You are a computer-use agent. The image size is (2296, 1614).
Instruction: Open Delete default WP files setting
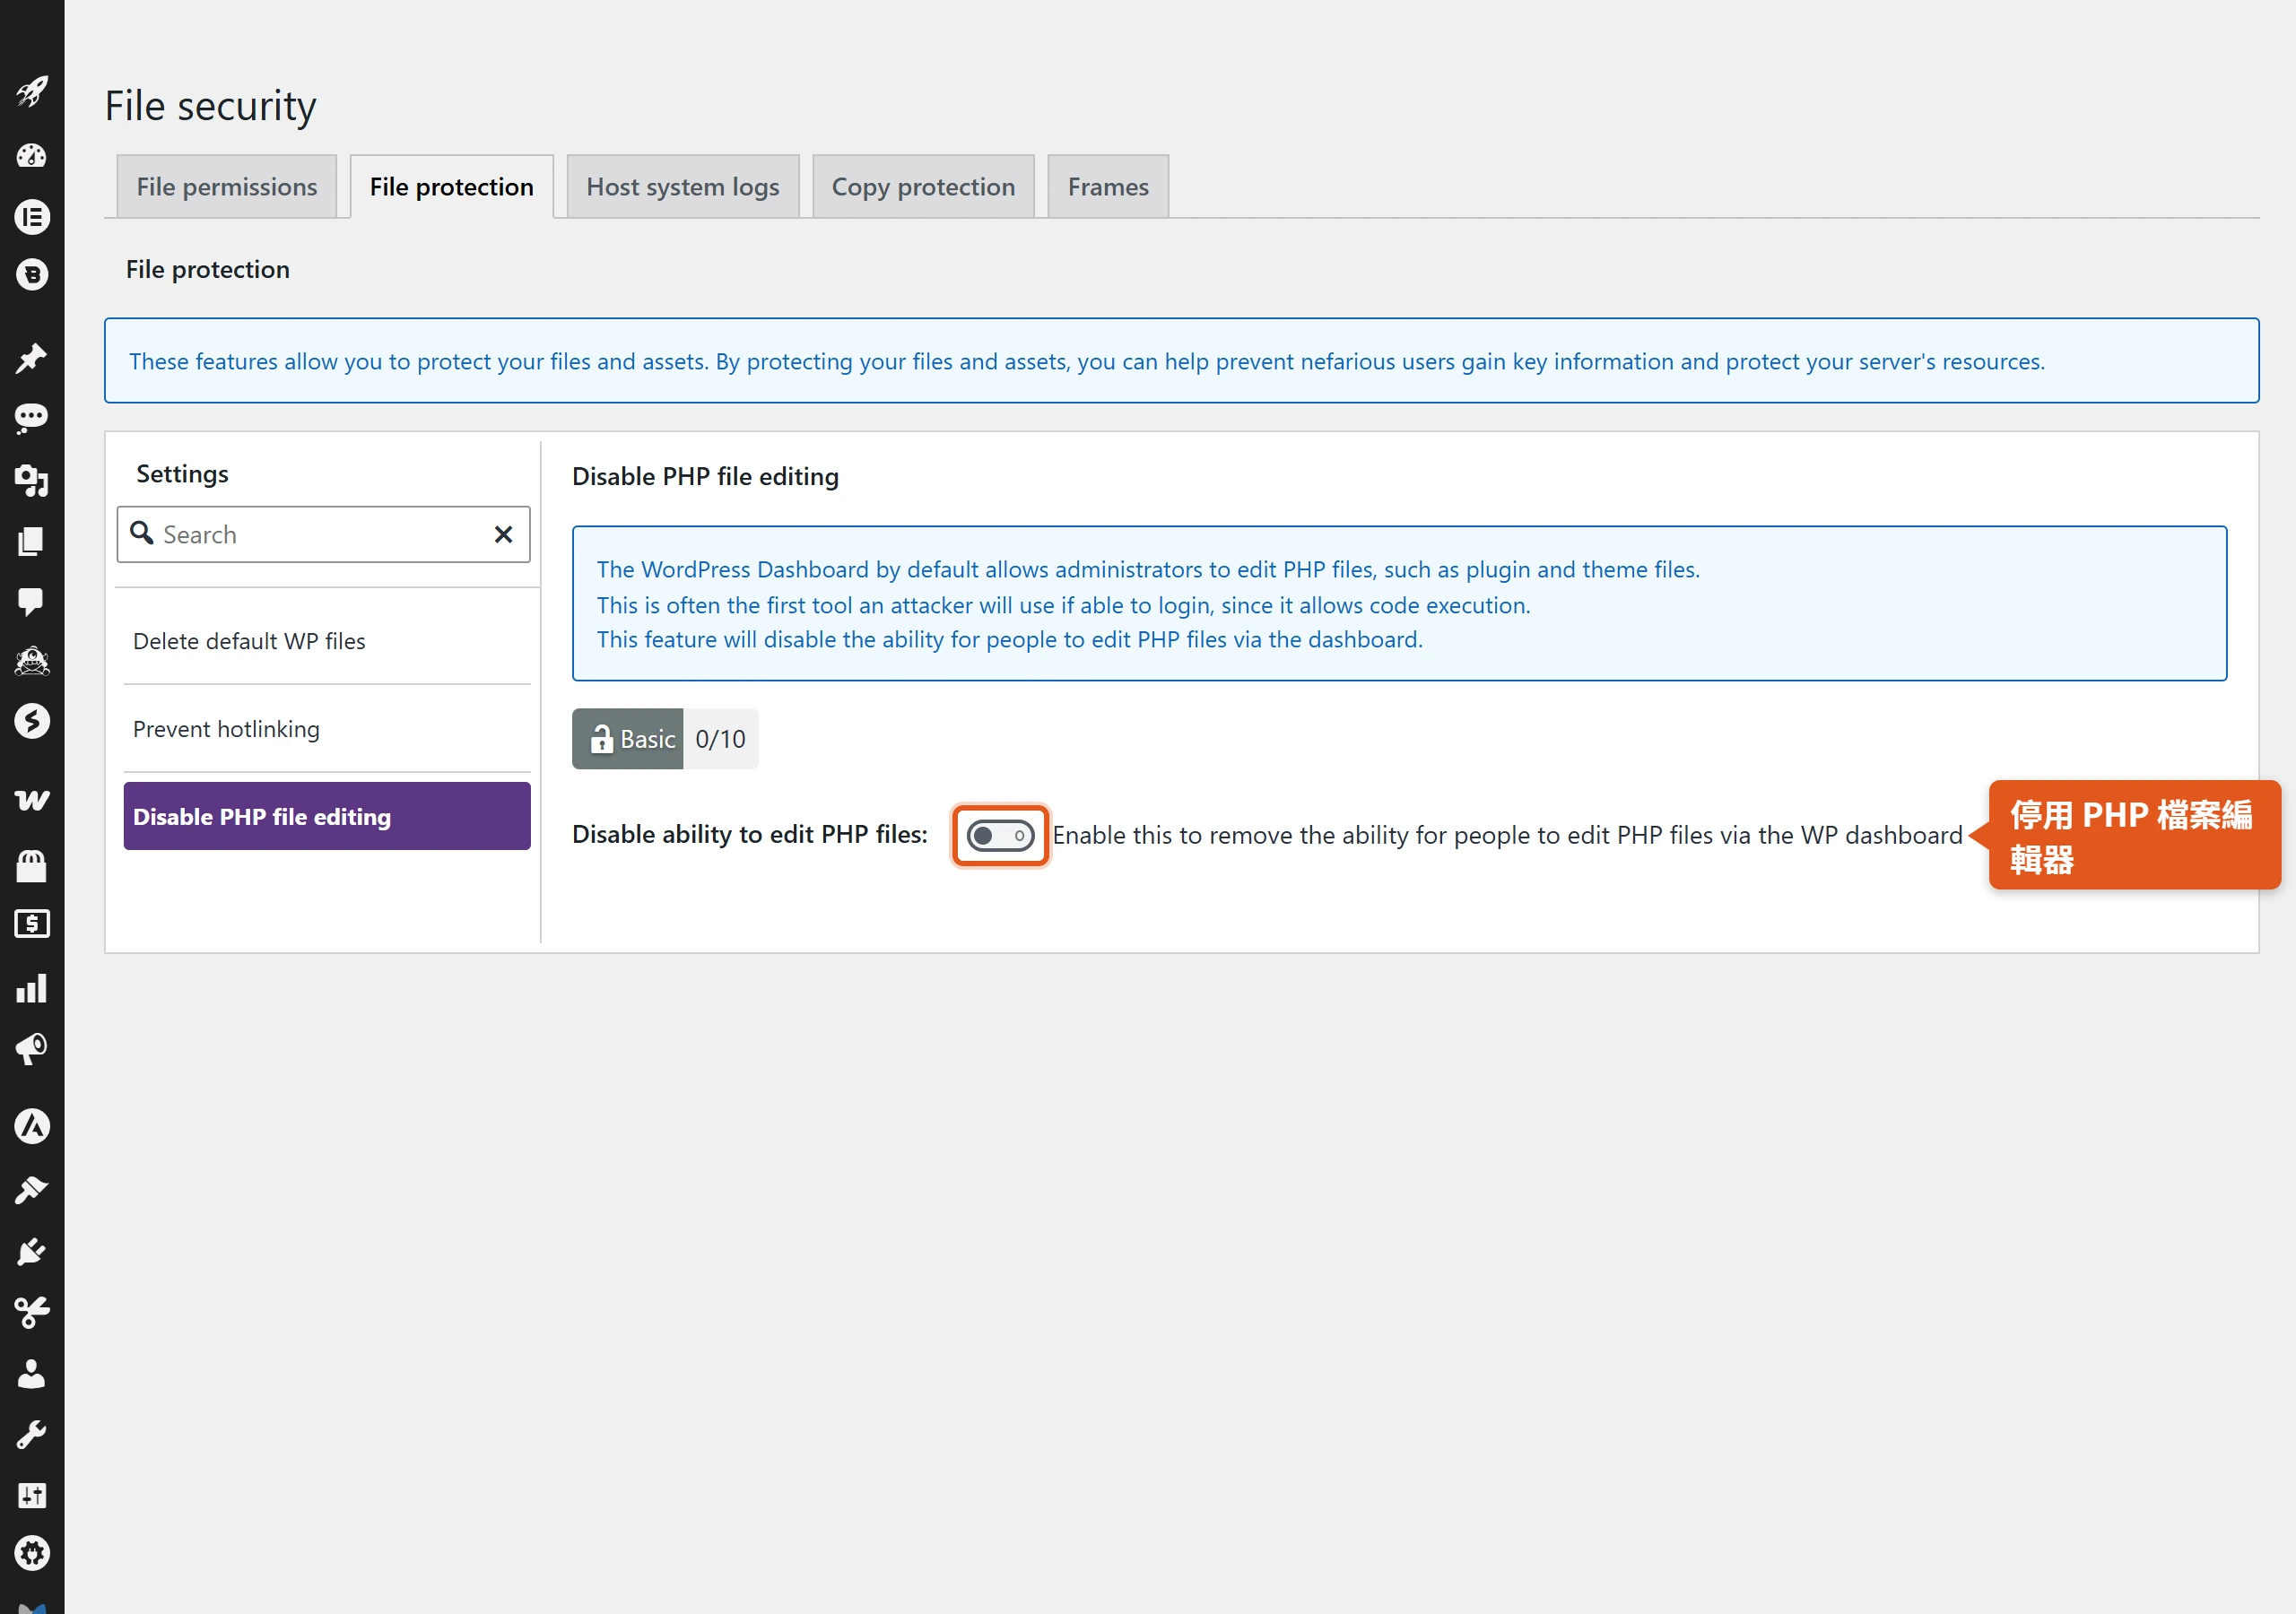tap(327, 641)
